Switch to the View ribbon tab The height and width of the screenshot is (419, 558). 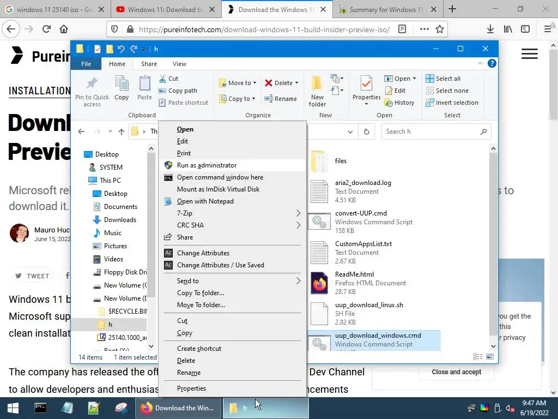[179, 64]
